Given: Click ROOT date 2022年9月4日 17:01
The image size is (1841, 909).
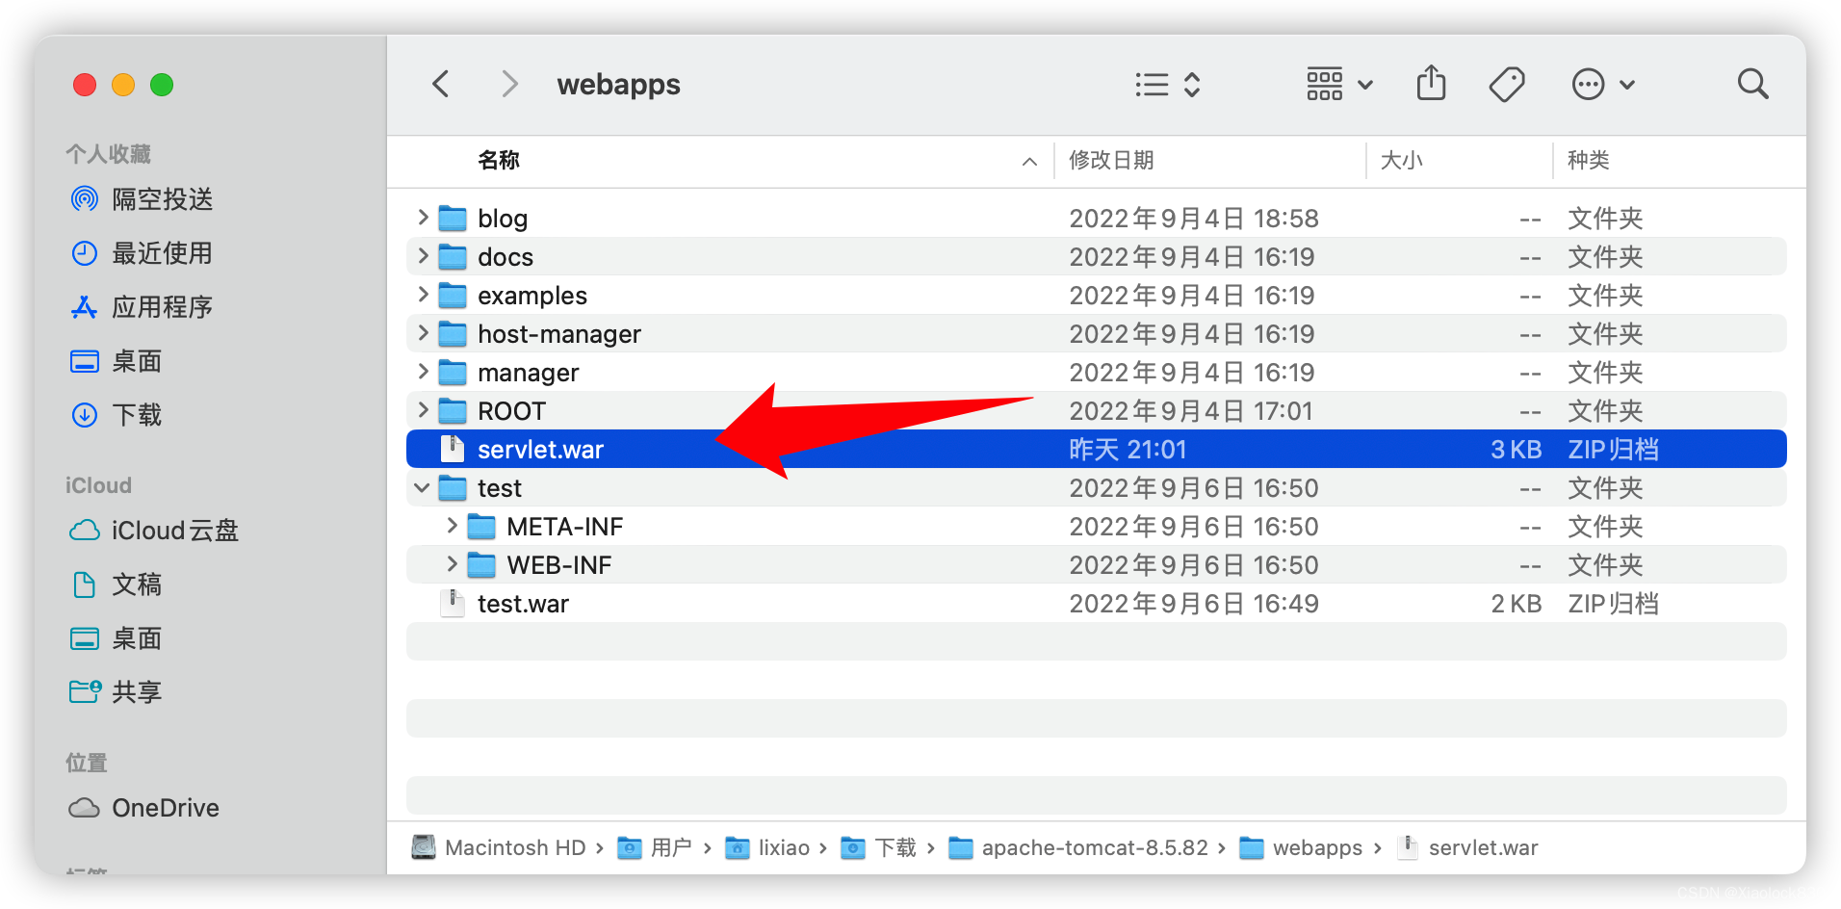Looking at the screenshot, I should 1190,411.
